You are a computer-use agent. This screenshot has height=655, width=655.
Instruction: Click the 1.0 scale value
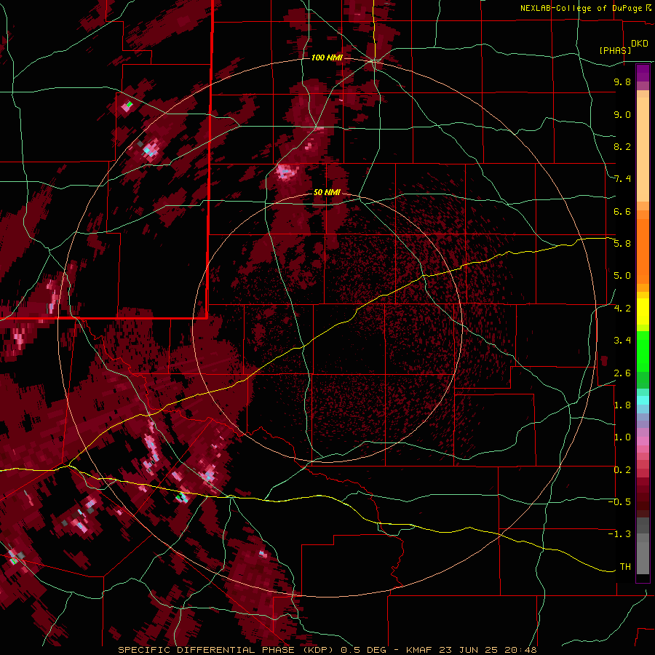coord(622,437)
